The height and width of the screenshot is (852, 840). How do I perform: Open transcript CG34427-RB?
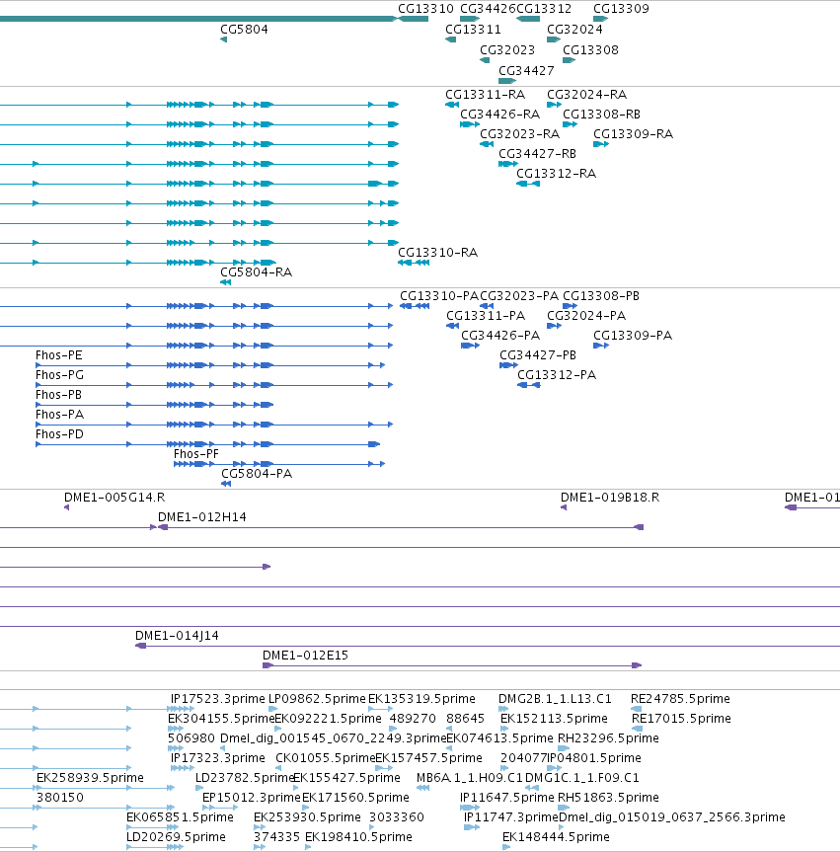(x=537, y=154)
